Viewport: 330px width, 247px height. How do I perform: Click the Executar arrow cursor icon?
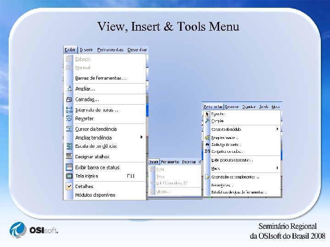pyautogui.click(x=207, y=114)
